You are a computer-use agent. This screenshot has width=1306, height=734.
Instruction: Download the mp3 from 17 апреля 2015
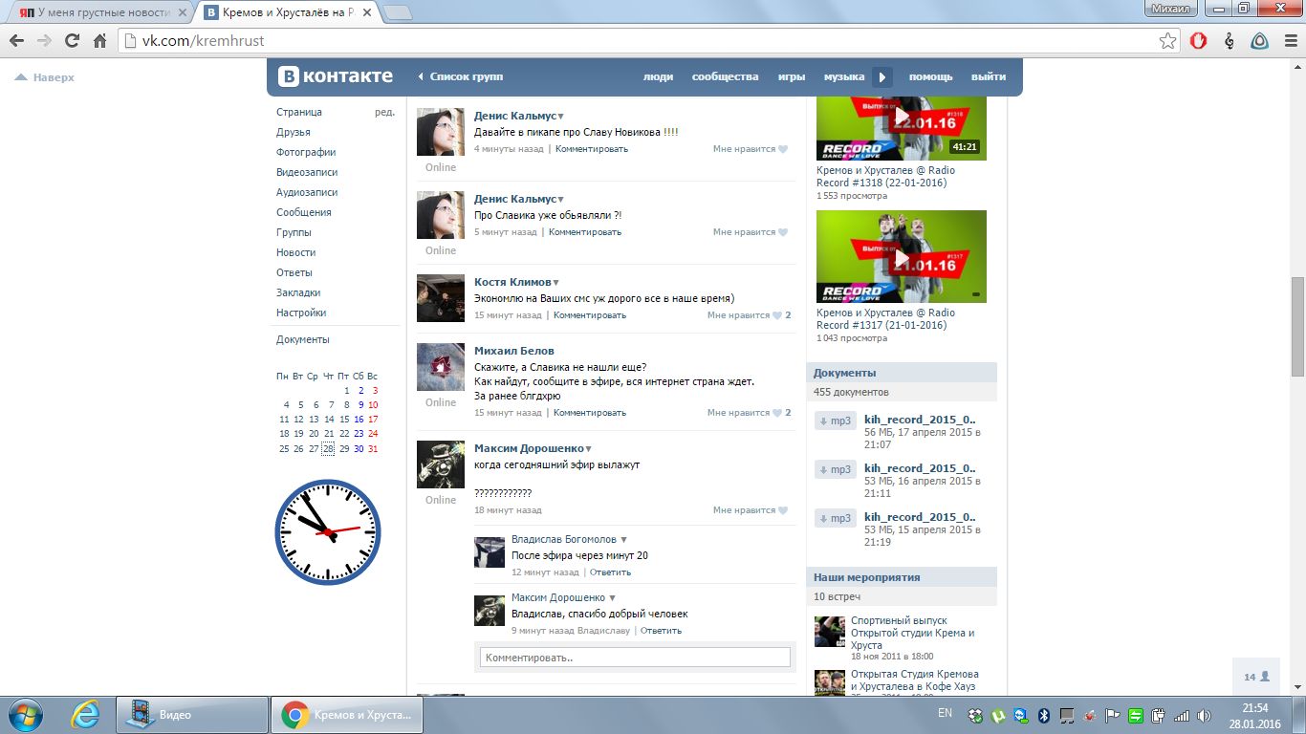pyautogui.click(x=836, y=421)
